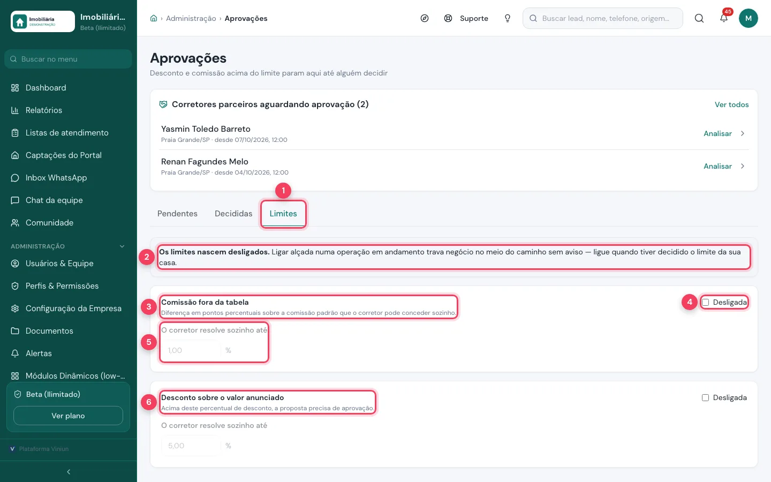
Task: Click Administração in the breadcrumb
Action: click(191, 18)
